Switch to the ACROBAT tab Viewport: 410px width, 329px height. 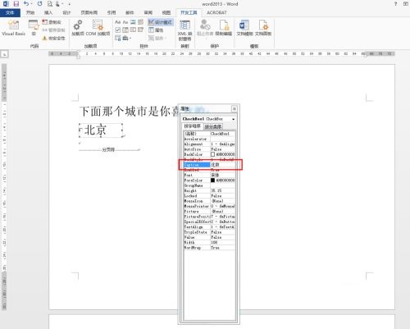216,13
